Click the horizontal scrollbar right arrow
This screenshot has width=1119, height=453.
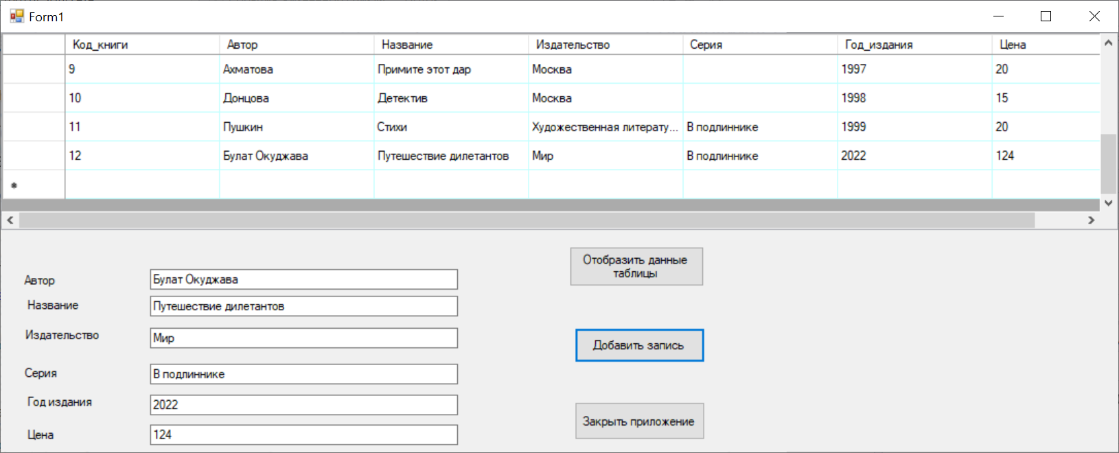pyautogui.click(x=1091, y=220)
